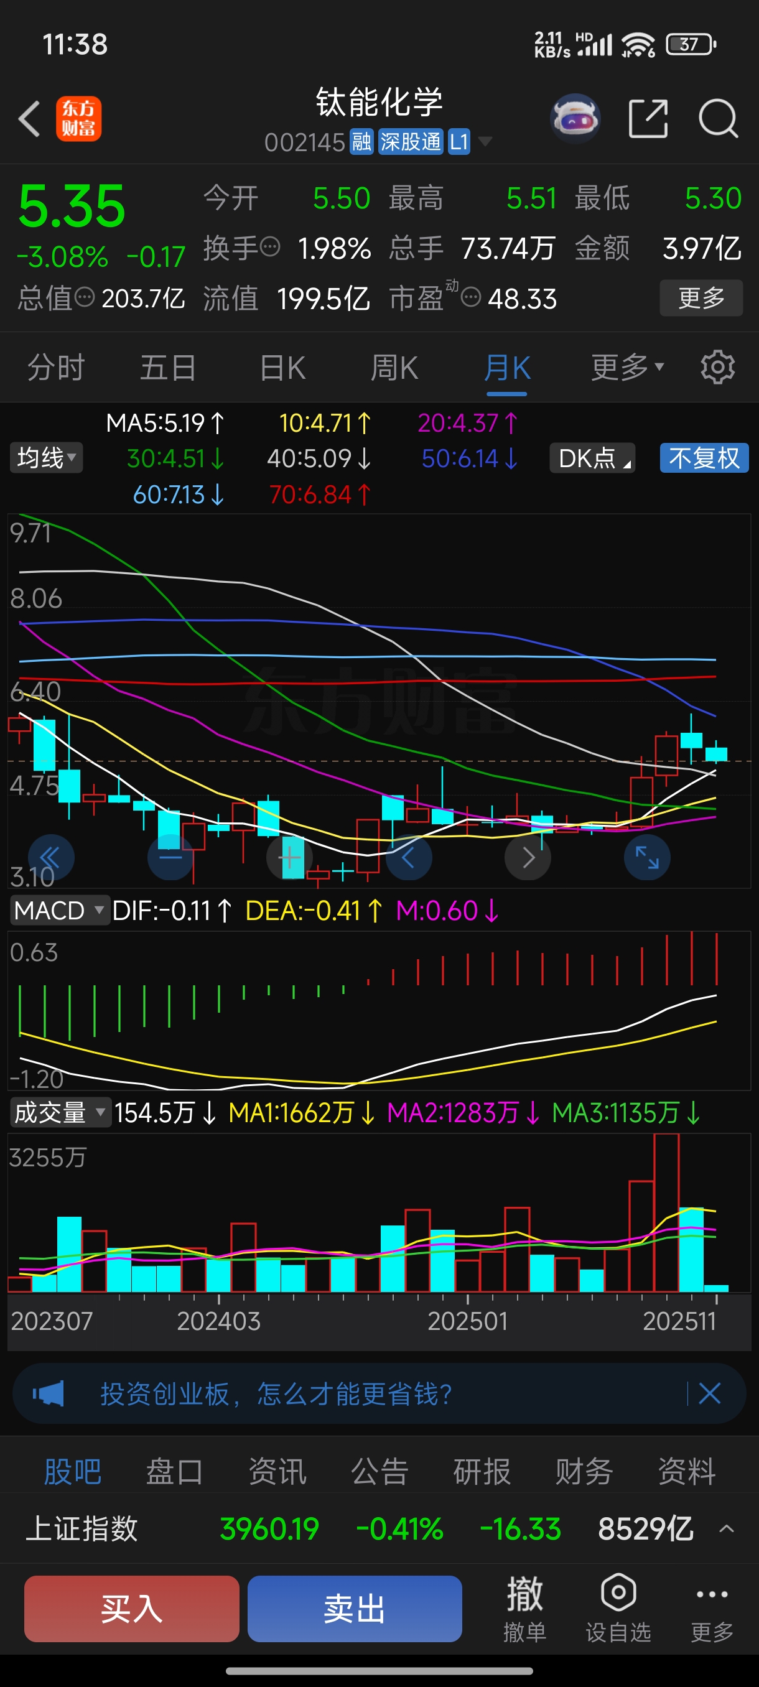The height and width of the screenshot is (1687, 759).
Task: Tap the tallest red volume bar
Action: coord(666,1212)
